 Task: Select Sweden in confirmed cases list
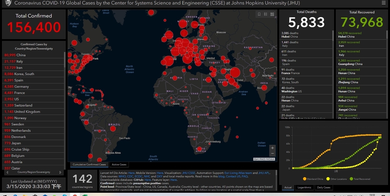pos(33,124)
